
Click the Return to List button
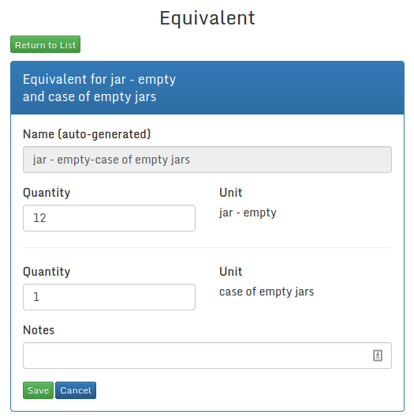click(45, 44)
